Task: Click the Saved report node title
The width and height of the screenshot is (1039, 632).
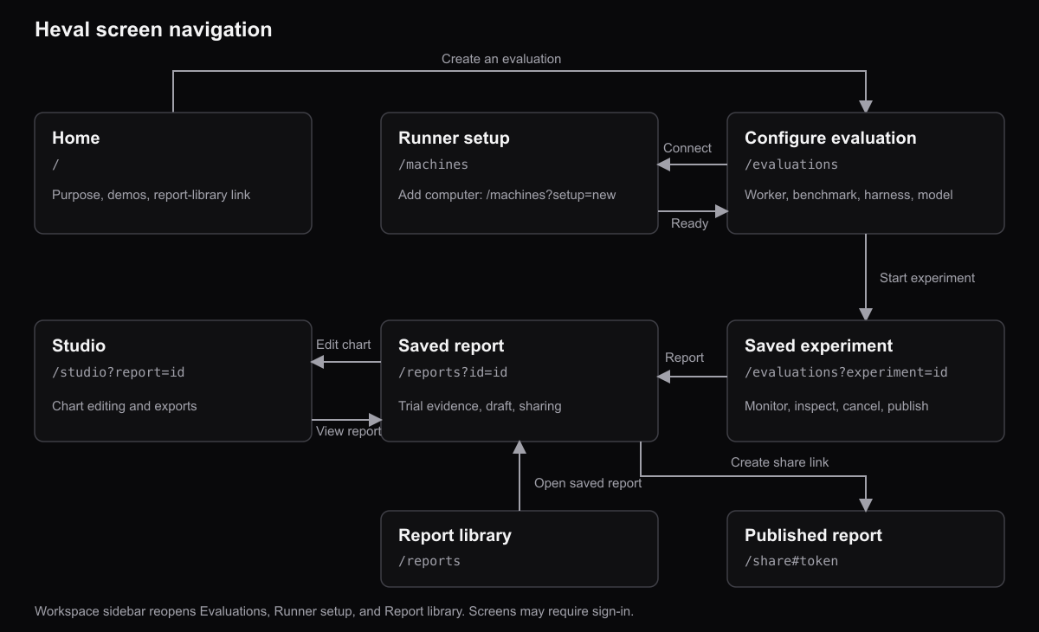Action: [x=451, y=345]
